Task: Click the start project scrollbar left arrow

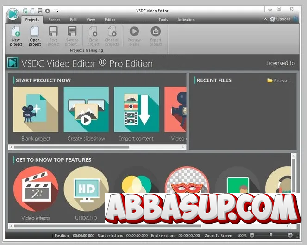Action: click(11, 147)
